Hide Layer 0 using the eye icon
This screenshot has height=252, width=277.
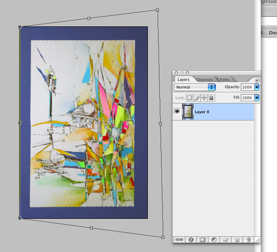(177, 112)
